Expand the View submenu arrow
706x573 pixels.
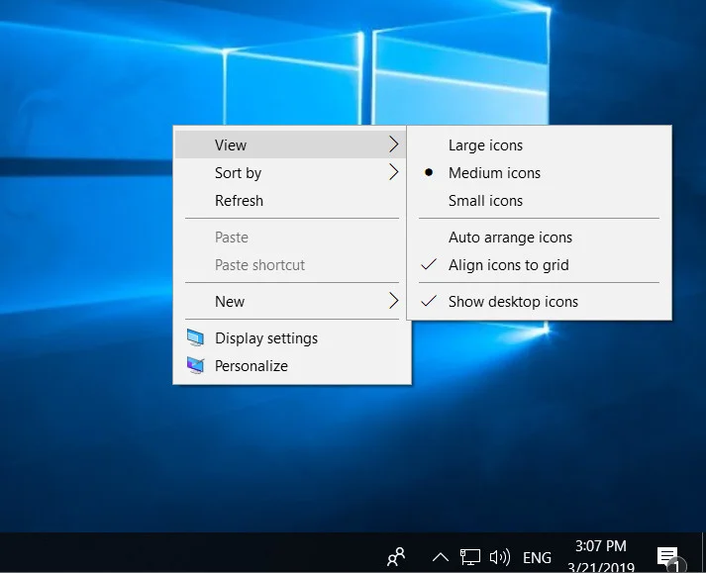click(394, 144)
